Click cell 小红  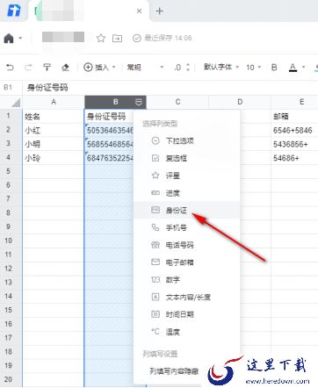(x=54, y=130)
